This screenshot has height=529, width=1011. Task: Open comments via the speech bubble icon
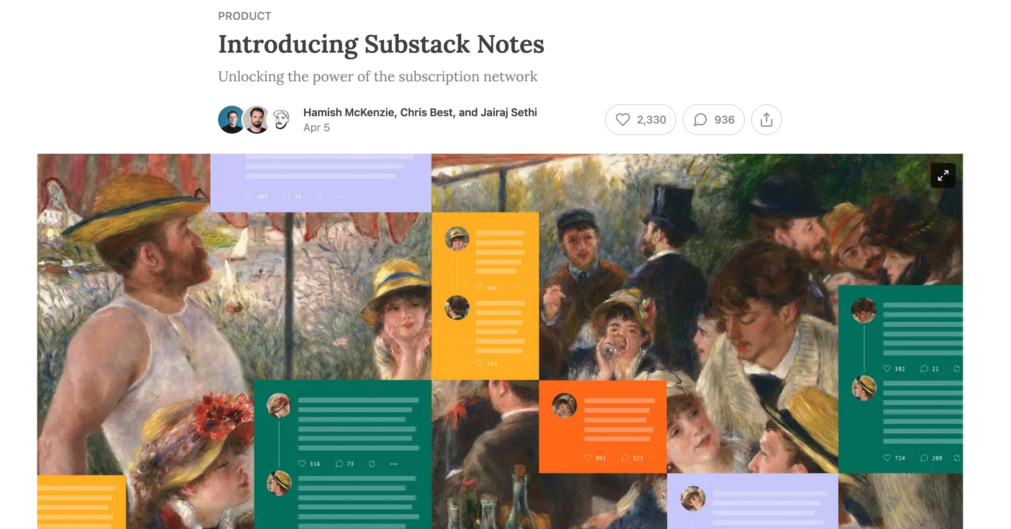(x=700, y=120)
